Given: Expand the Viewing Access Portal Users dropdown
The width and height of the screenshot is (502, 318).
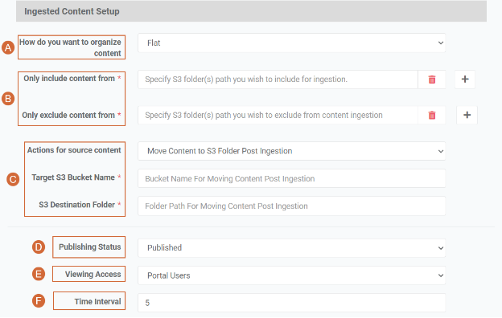Looking at the screenshot, I should 292,275.
